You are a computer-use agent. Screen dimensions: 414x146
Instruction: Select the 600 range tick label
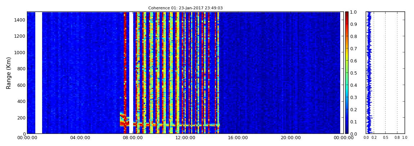[21, 85]
